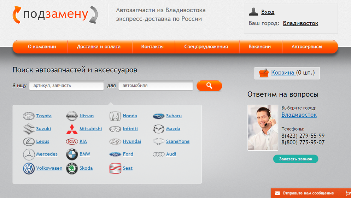This screenshot has height=198, width=351.
Task: Open the Mitsubishi text link
Action: pos(90,129)
